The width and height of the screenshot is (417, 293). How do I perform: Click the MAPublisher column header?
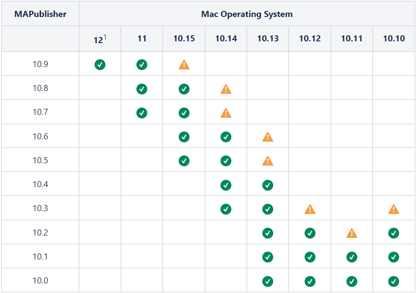click(x=40, y=14)
